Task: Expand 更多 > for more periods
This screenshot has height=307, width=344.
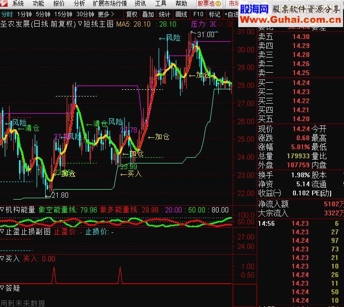Action: [x=106, y=14]
